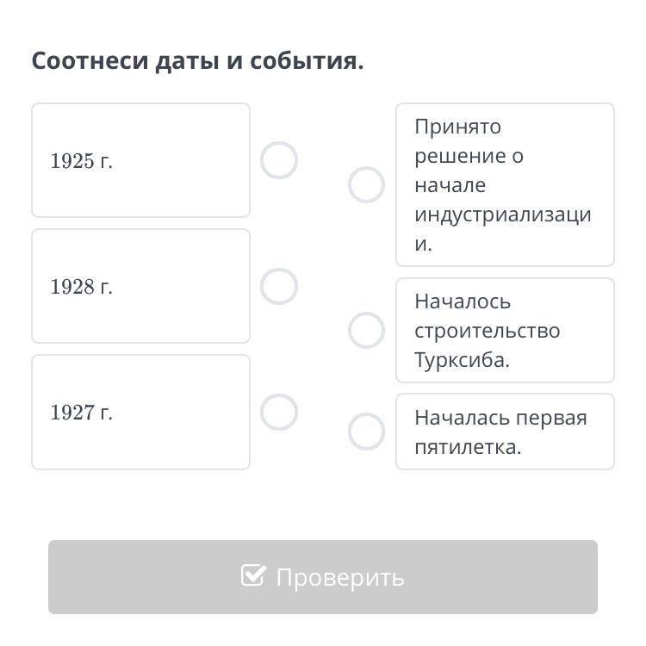This screenshot has width=646, height=646.
Task: Click the 1925 г. date card
Action: click(x=140, y=161)
